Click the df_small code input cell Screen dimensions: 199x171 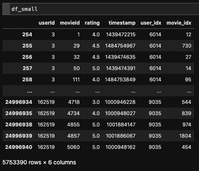point(104,9)
